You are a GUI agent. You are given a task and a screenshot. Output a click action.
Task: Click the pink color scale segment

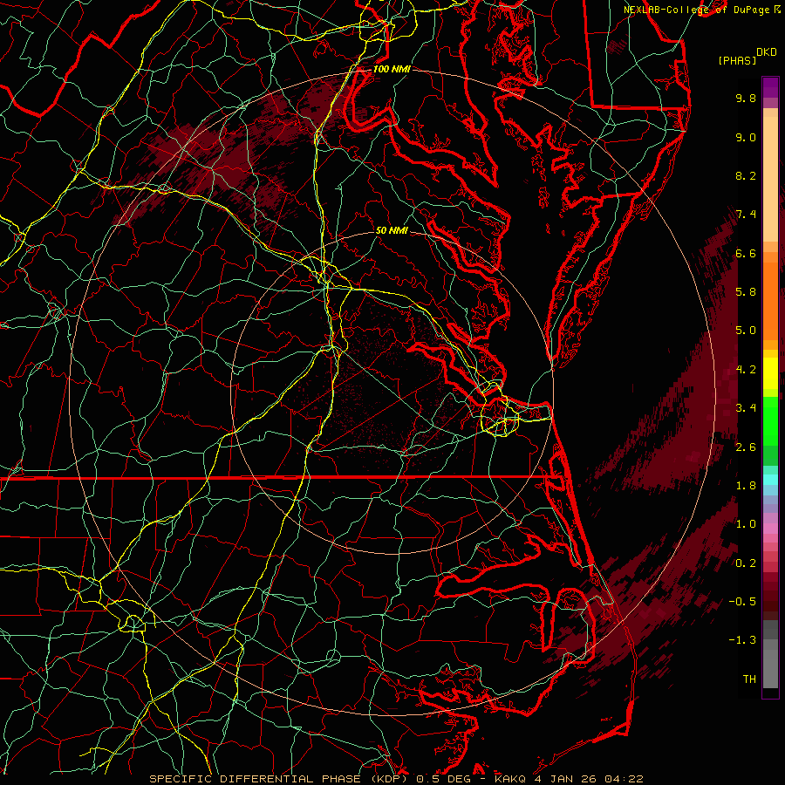(x=770, y=529)
